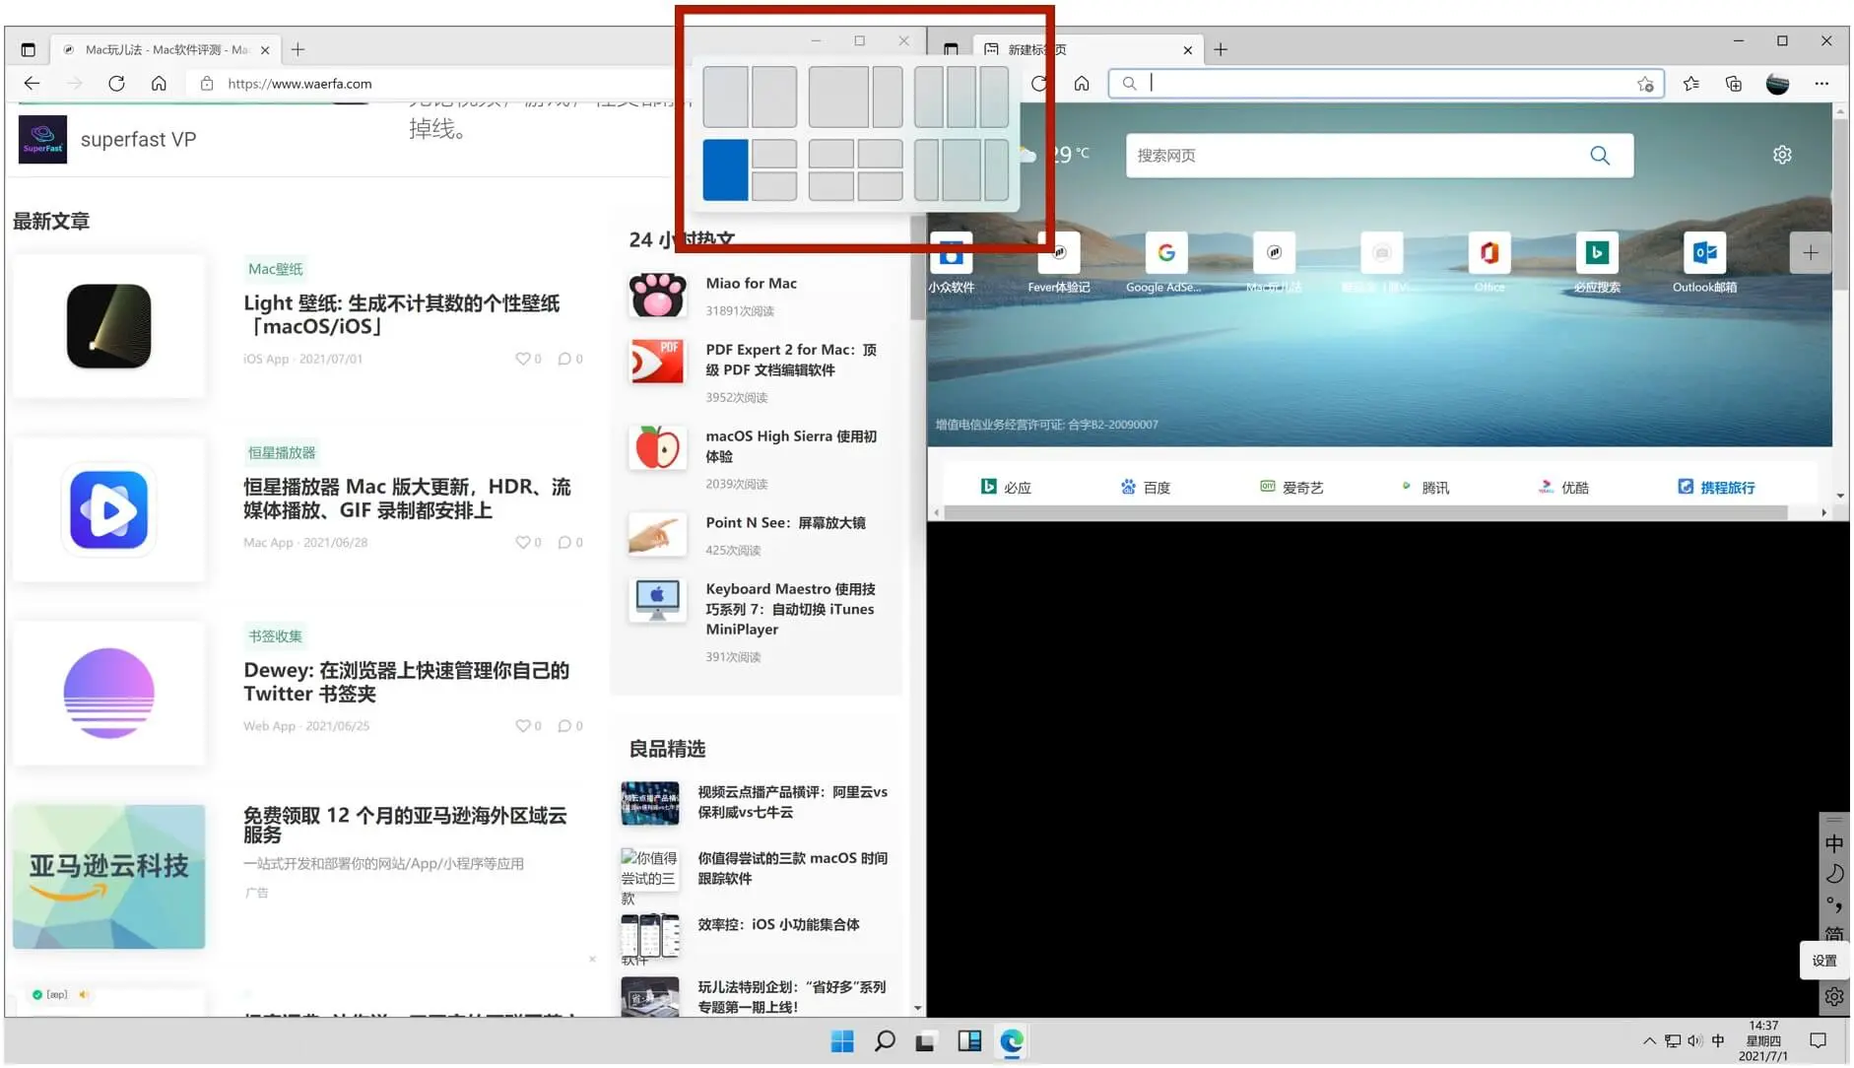The height and width of the screenshot is (1068, 1854).
Task: Open Widgets from taskbar
Action: 969,1041
